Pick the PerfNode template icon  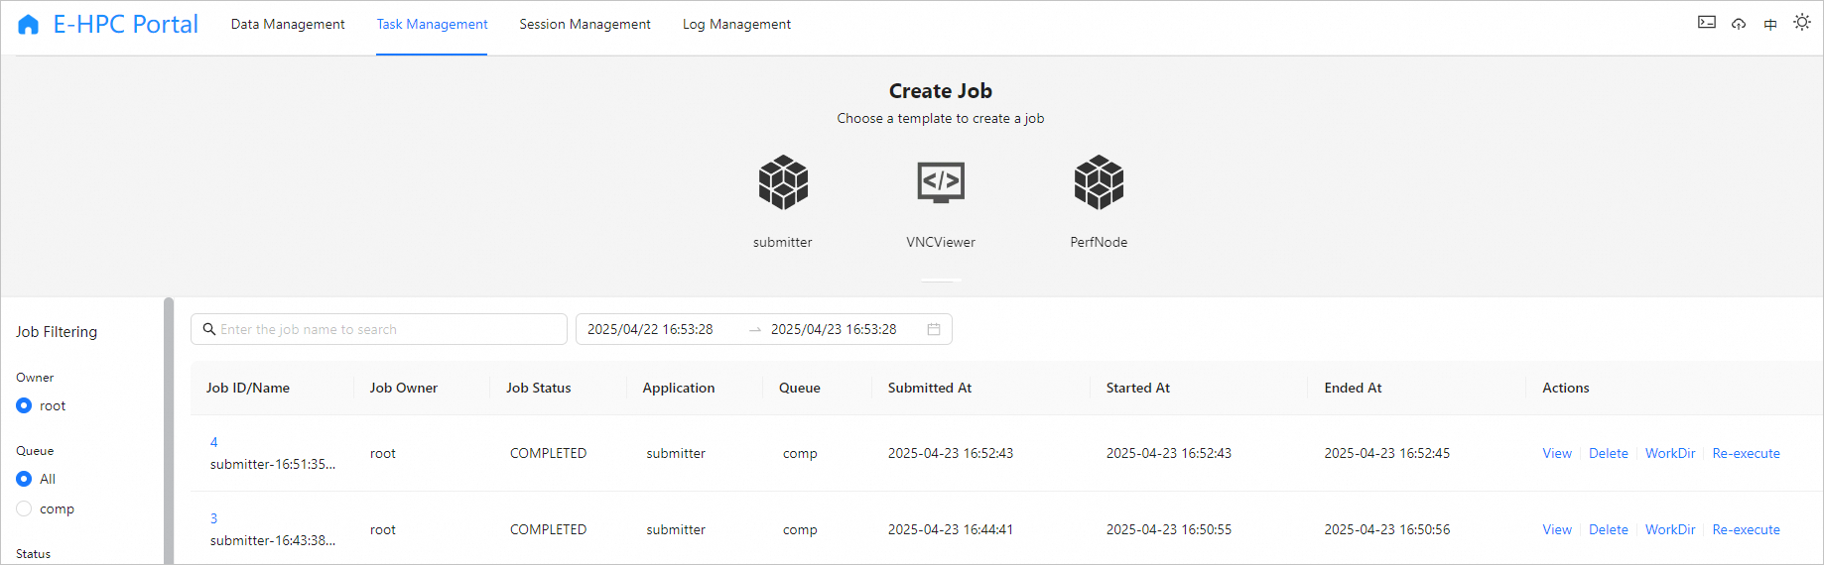pos(1099,182)
